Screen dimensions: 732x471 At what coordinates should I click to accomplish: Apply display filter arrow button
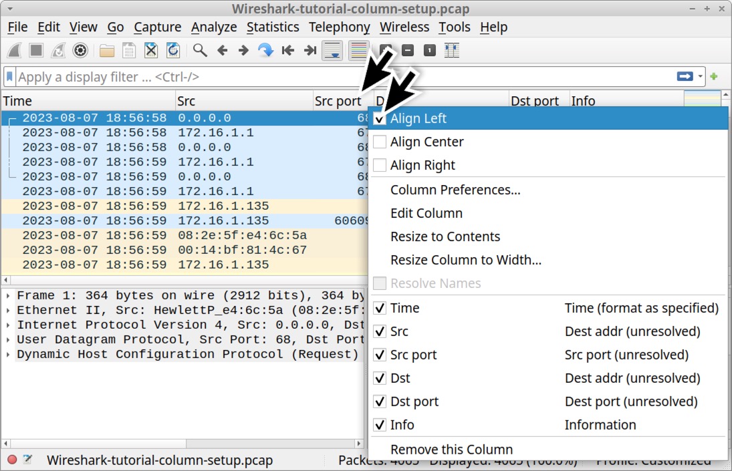point(685,76)
